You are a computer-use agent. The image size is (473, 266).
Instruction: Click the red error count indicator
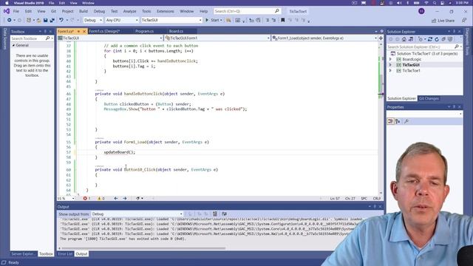pos(86,199)
